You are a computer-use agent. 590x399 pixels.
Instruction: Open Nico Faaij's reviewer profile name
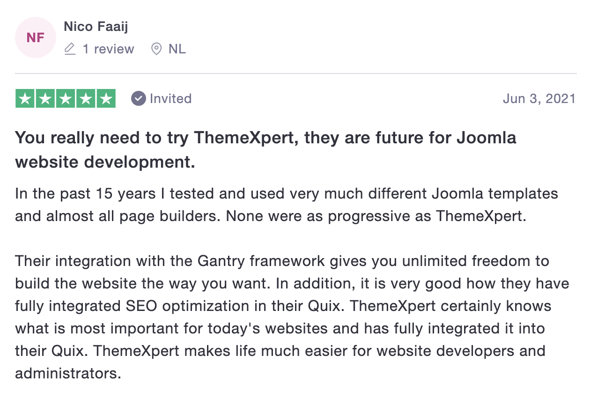coord(96,27)
